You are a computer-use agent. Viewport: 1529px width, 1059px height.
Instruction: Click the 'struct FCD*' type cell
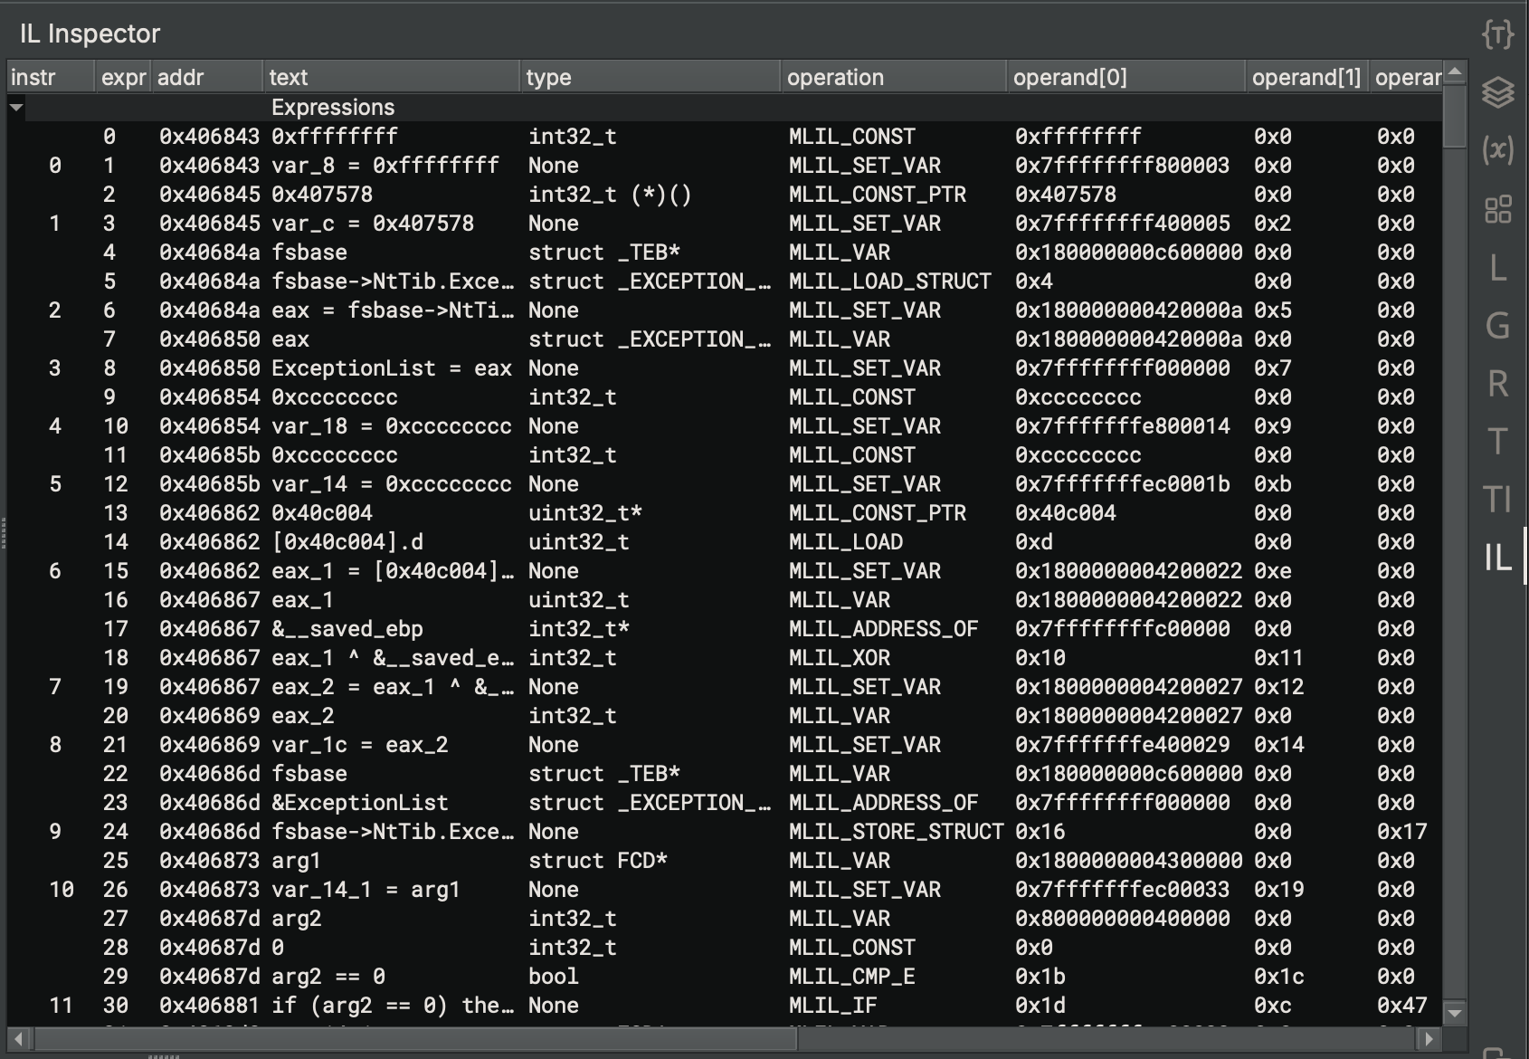coord(598,861)
